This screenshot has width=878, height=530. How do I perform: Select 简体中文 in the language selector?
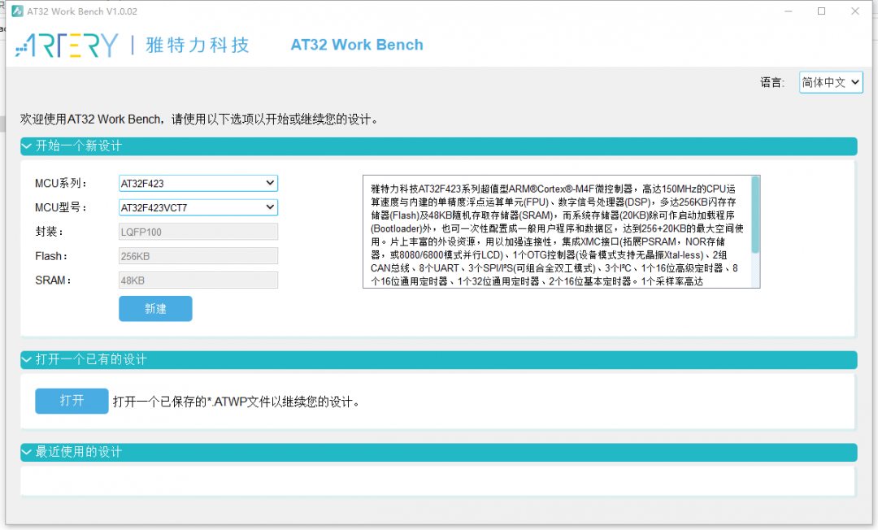click(823, 82)
